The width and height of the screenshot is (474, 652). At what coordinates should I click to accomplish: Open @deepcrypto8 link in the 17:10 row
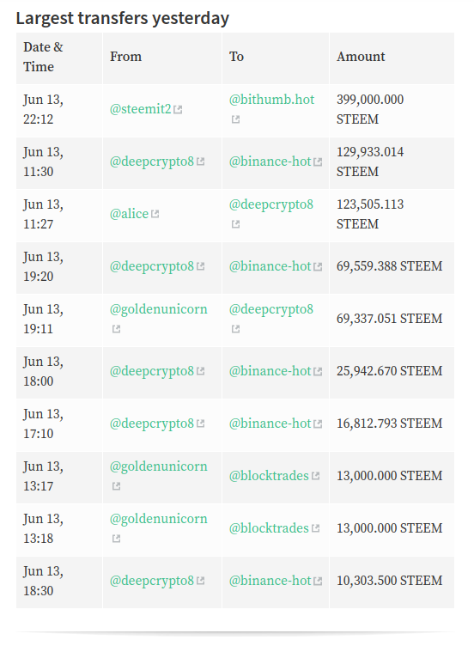click(x=152, y=423)
